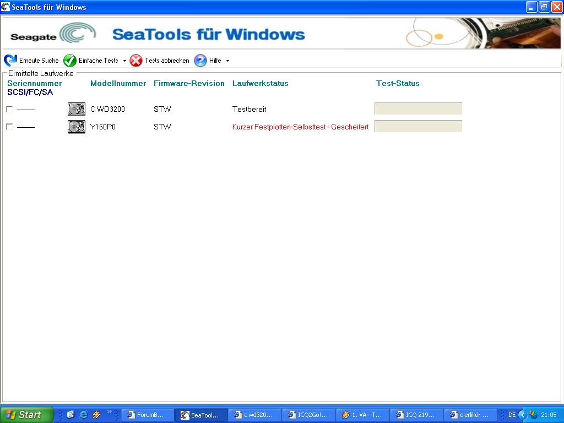This screenshot has height=423, width=564.
Task: Click STW firmware value in CWD3200 row
Action: pyautogui.click(x=162, y=109)
